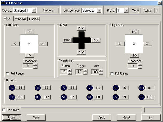Screen dimensions: 163x122
Task: Open the profile Menu button
Action: tap(135, 10)
